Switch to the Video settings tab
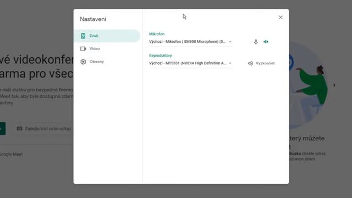Image resolution: width=352 pixels, height=198 pixels. click(x=107, y=49)
